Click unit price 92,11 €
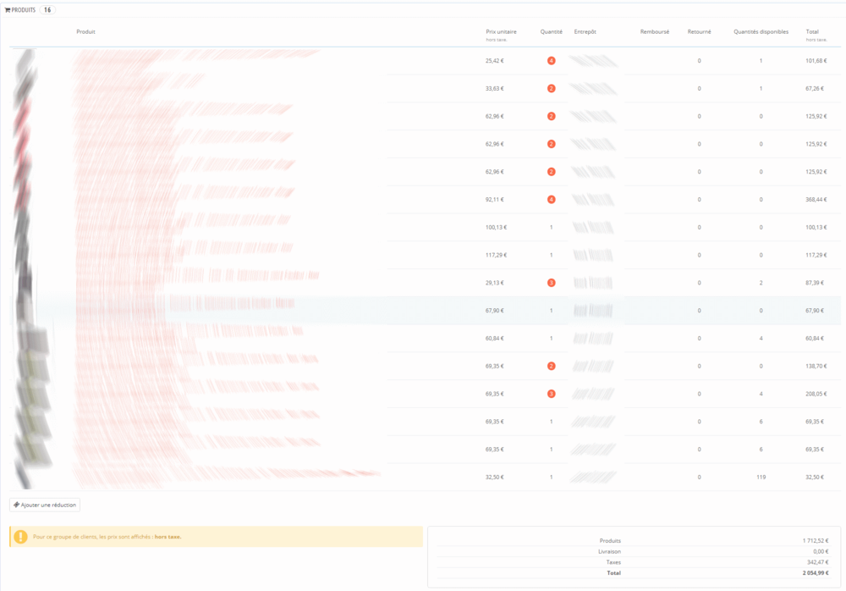The height and width of the screenshot is (591, 846). 494,199
